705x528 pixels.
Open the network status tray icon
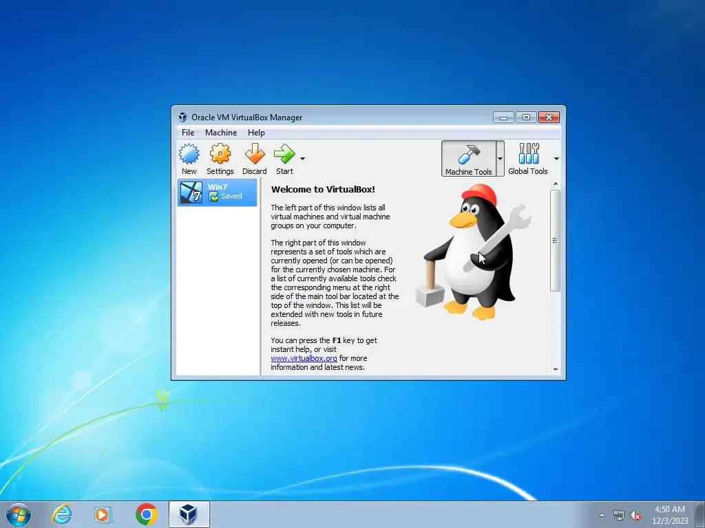(x=619, y=516)
